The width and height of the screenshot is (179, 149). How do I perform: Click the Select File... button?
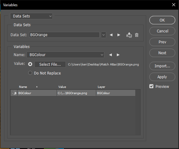point(50,65)
